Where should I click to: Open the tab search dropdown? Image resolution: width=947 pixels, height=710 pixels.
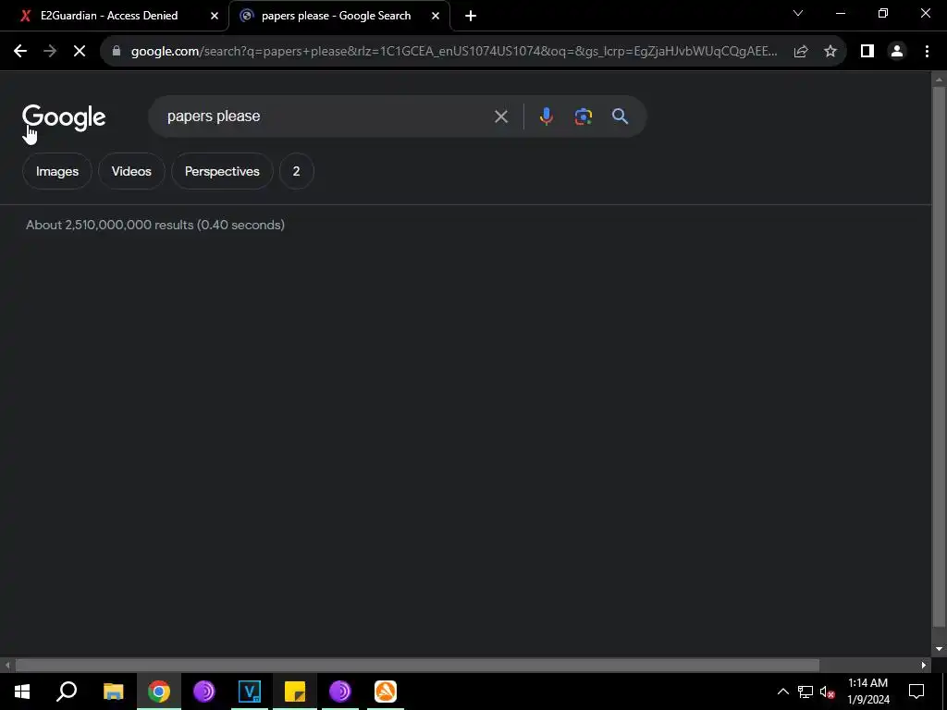pos(798,13)
